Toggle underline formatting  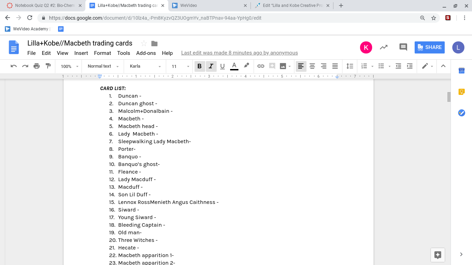tap(222, 66)
